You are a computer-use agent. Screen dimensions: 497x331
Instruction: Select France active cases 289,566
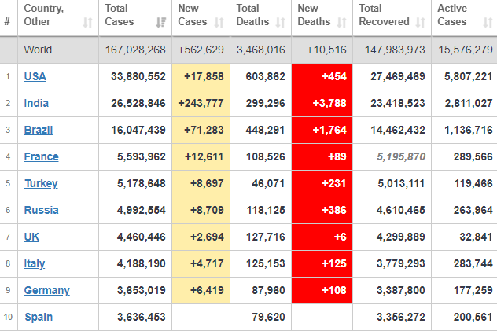[x=473, y=156]
